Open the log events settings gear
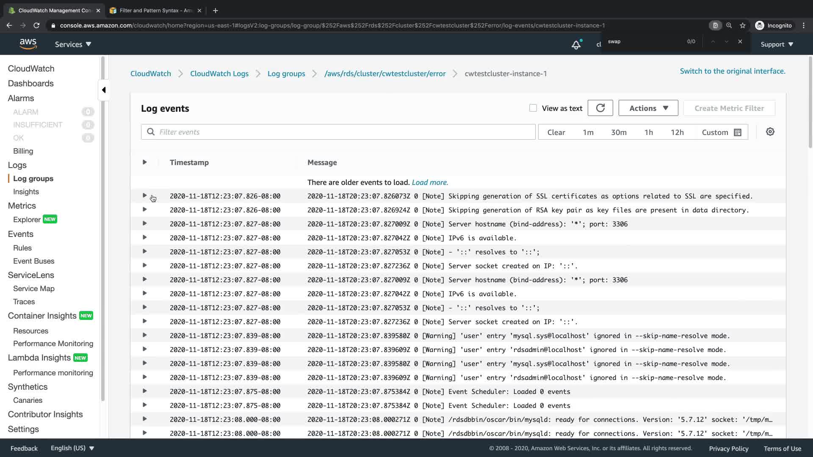Image resolution: width=813 pixels, height=457 pixels. coord(770,132)
